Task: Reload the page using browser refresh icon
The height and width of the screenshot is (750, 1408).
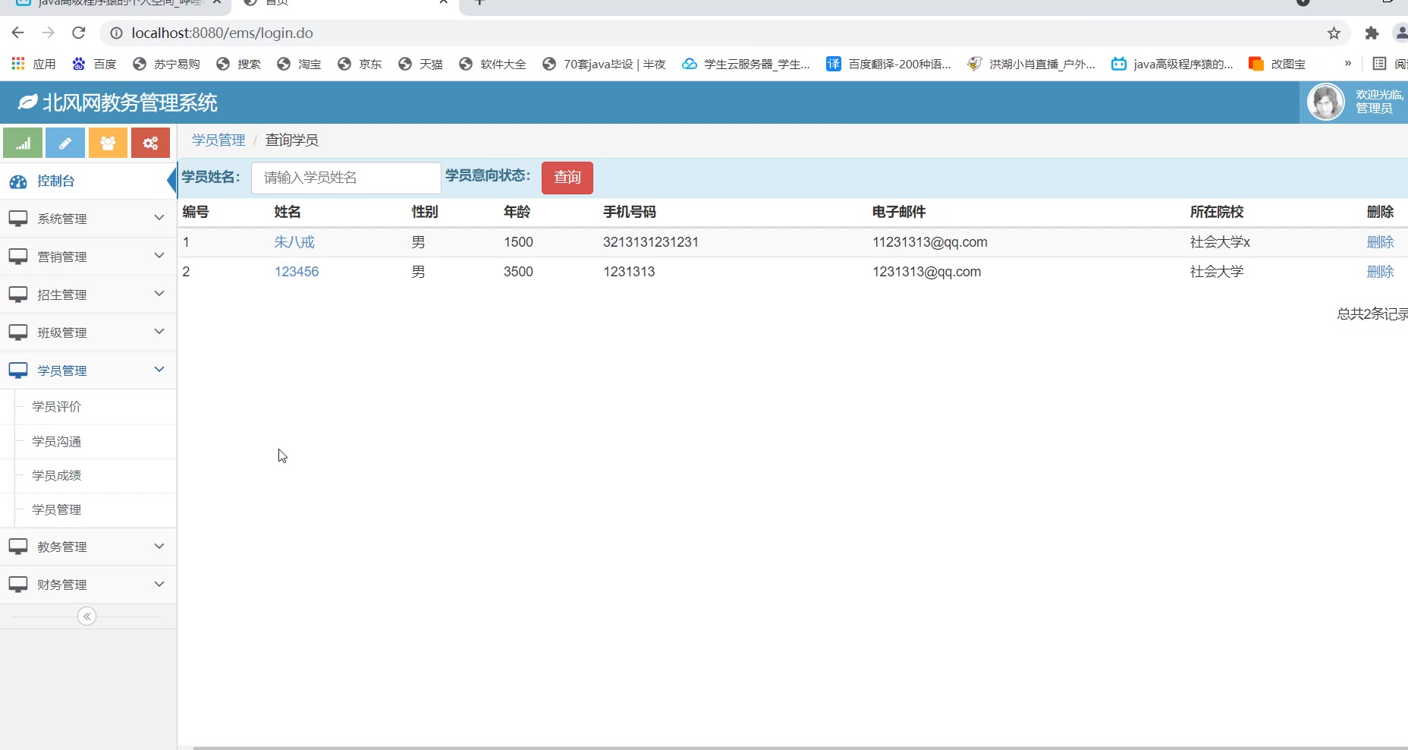Action: [78, 33]
